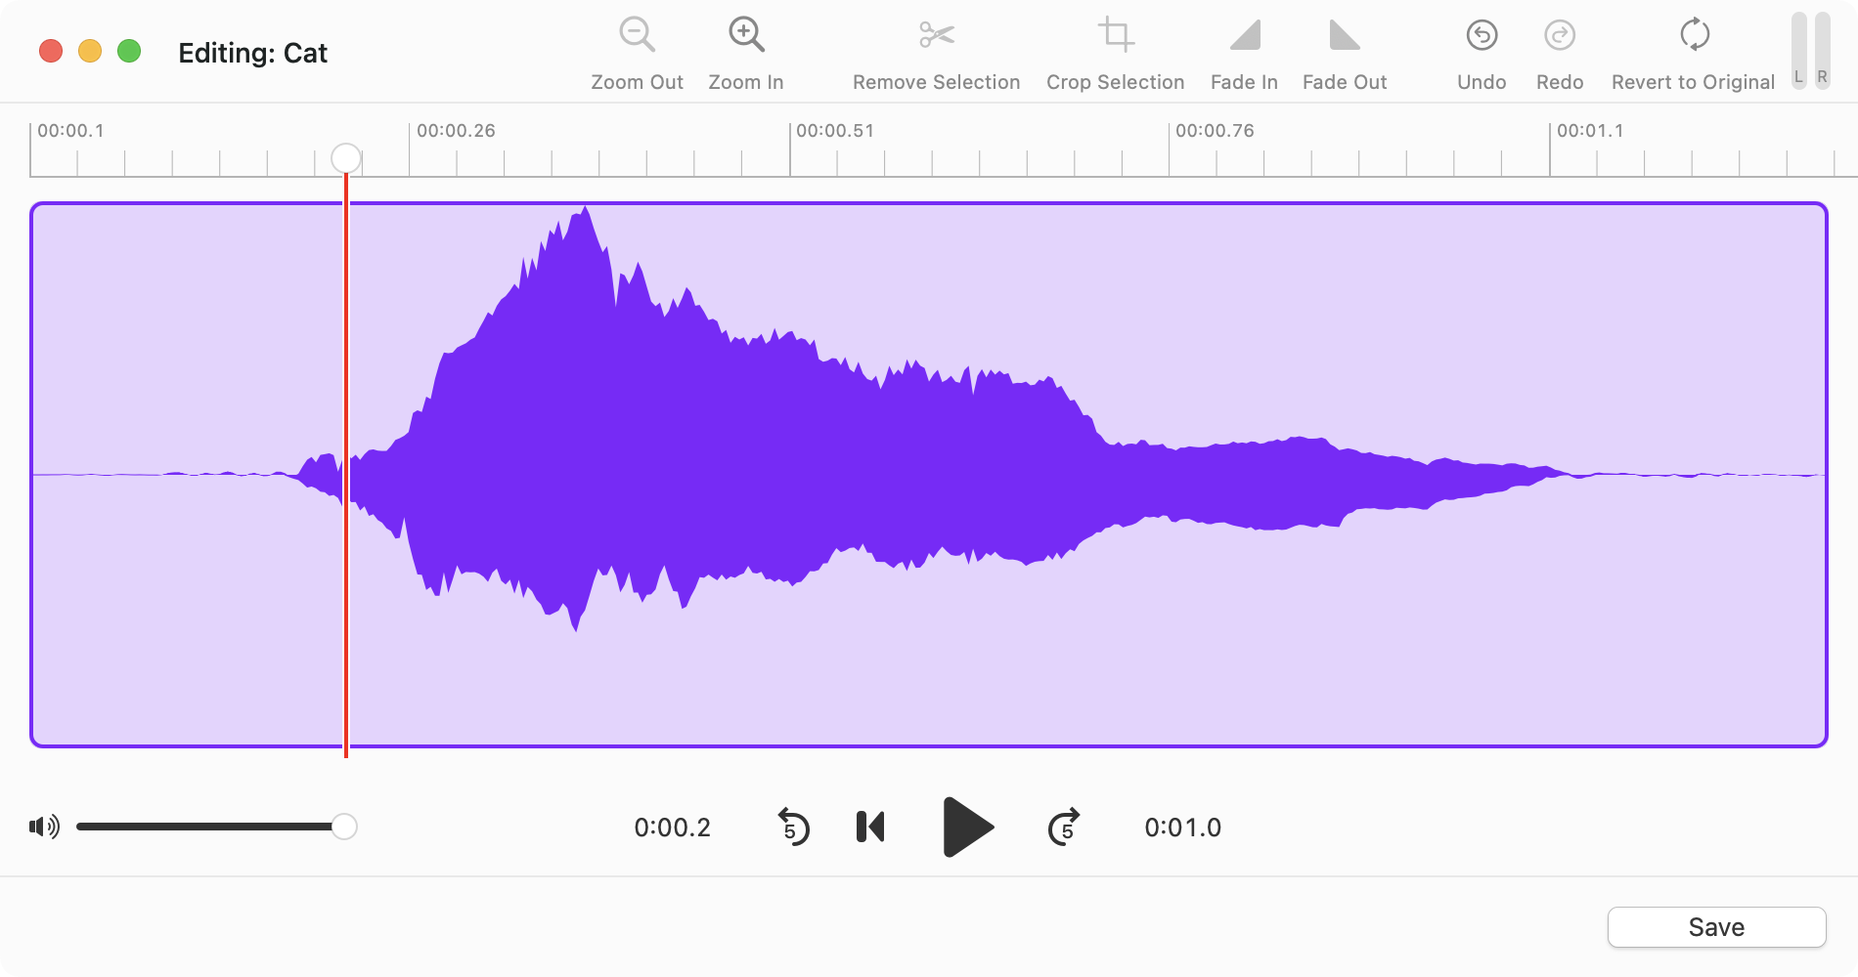Click the volume slider knob
Image resolution: width=1858 pixels, height=977 pixels.
343,827
